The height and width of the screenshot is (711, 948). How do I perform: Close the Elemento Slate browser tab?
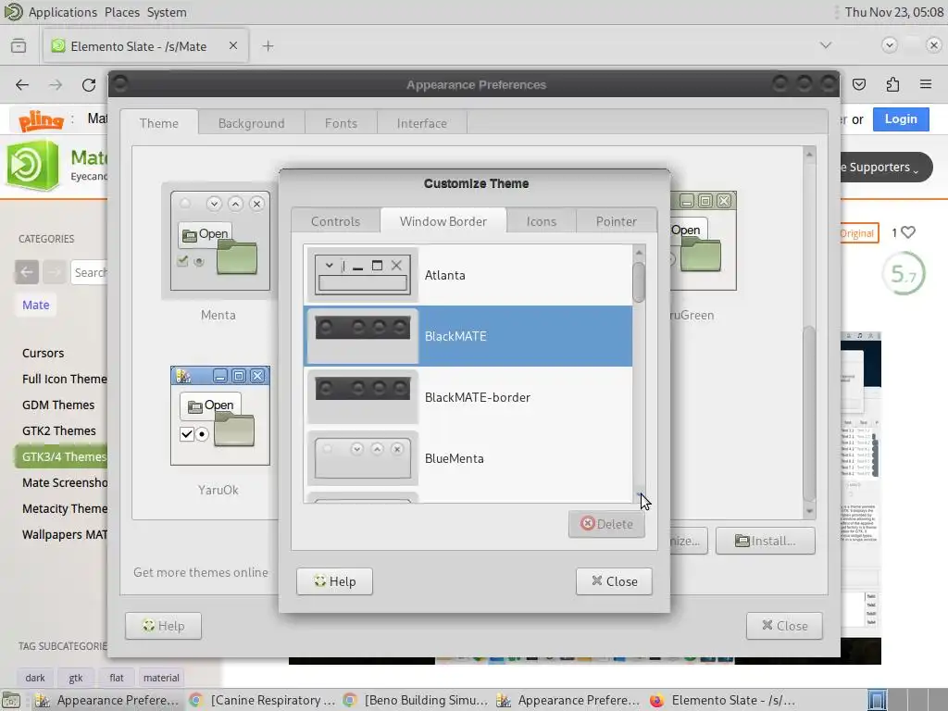click(232, 45)
